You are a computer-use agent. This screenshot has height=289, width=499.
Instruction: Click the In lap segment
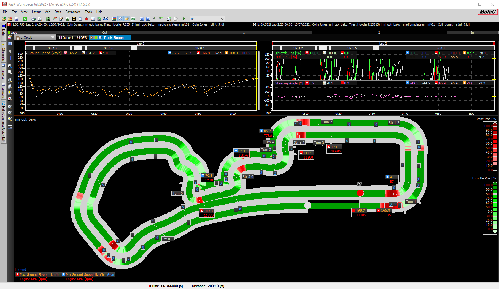(x=472, y=32)
